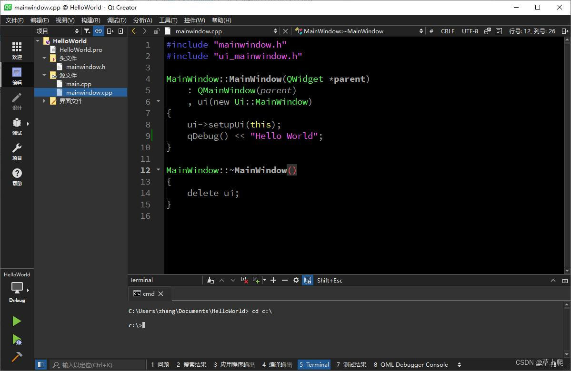
Task: Open the 工具(T) menu
Action: click(167, 20)
